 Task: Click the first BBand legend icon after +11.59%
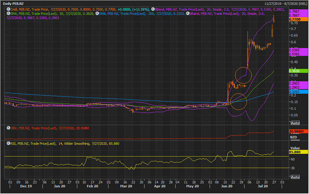(152, 9)
